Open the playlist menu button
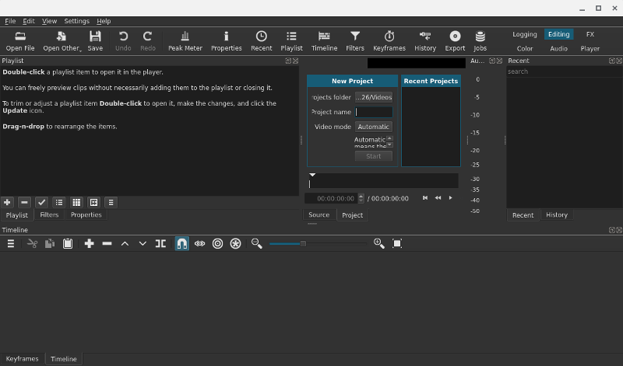623x366 pixels. [111, 202]
